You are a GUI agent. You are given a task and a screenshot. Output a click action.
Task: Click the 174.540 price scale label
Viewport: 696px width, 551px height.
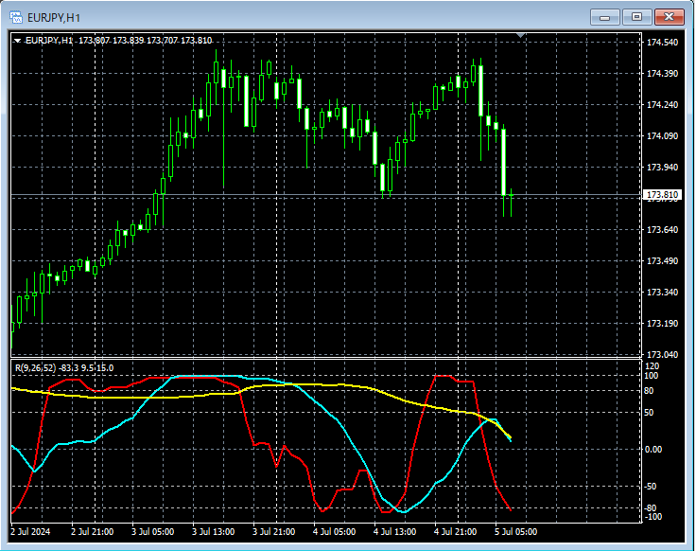(662, 43)
